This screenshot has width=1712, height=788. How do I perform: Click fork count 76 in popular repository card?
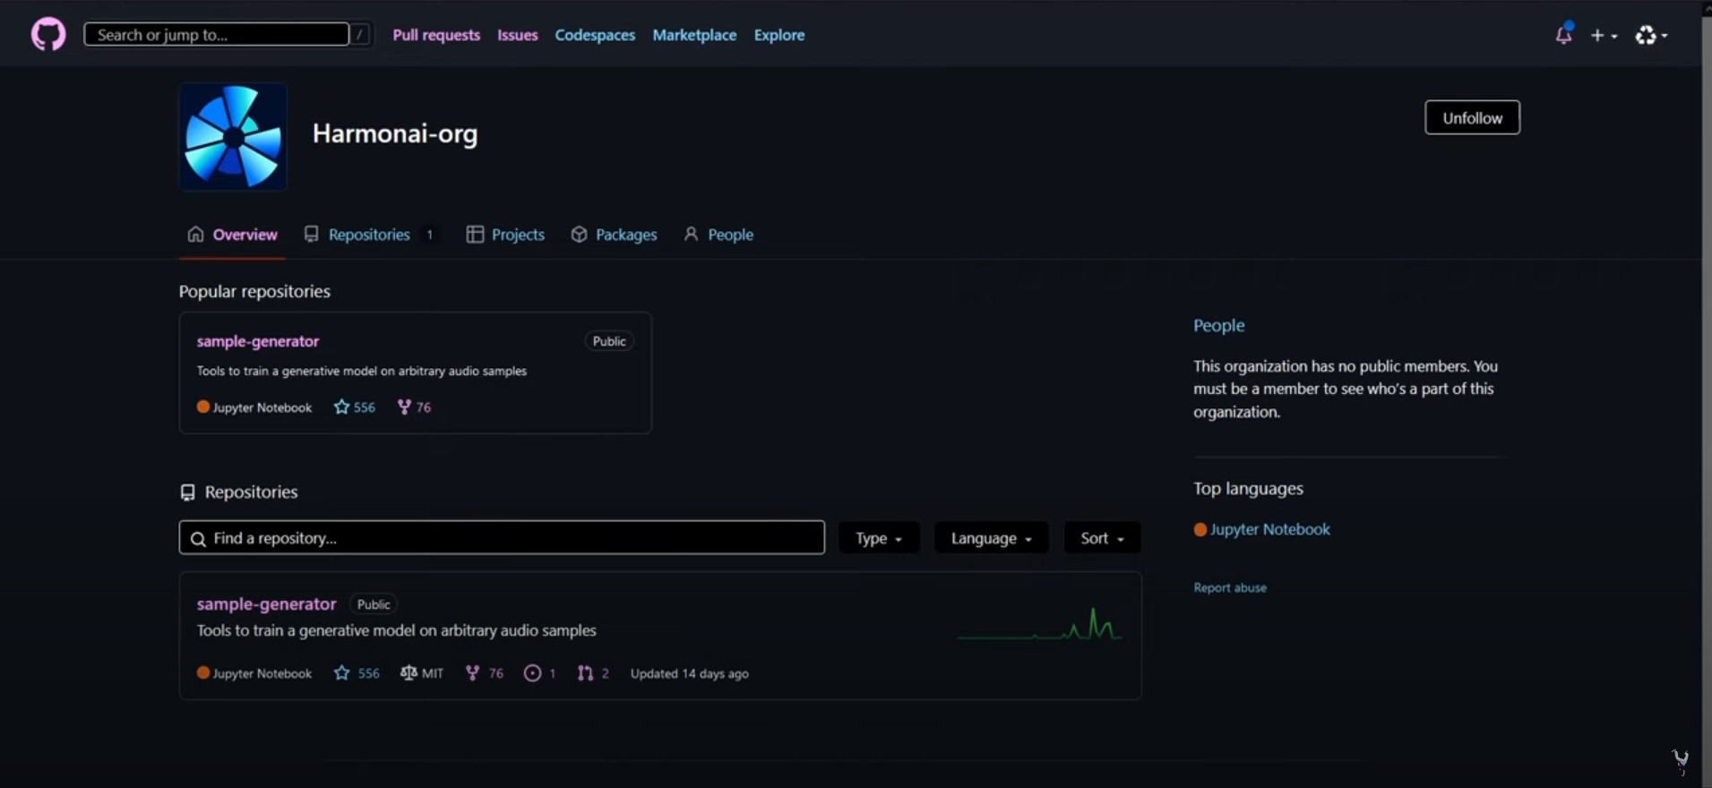coord(414,407)
